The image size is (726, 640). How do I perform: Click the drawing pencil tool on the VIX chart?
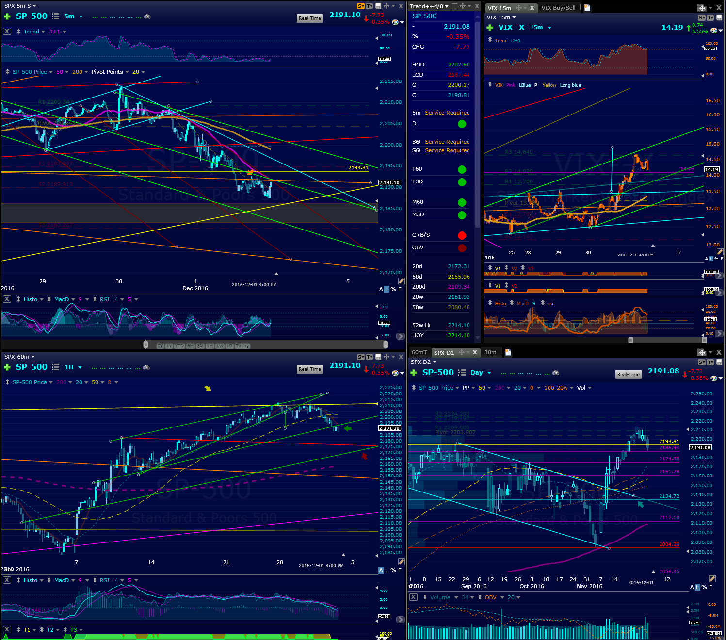tap(720, 252)
